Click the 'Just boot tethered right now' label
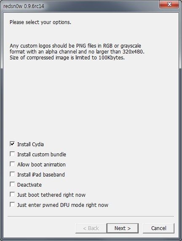The height and width of the screenshot is (241, 182). 51,195
